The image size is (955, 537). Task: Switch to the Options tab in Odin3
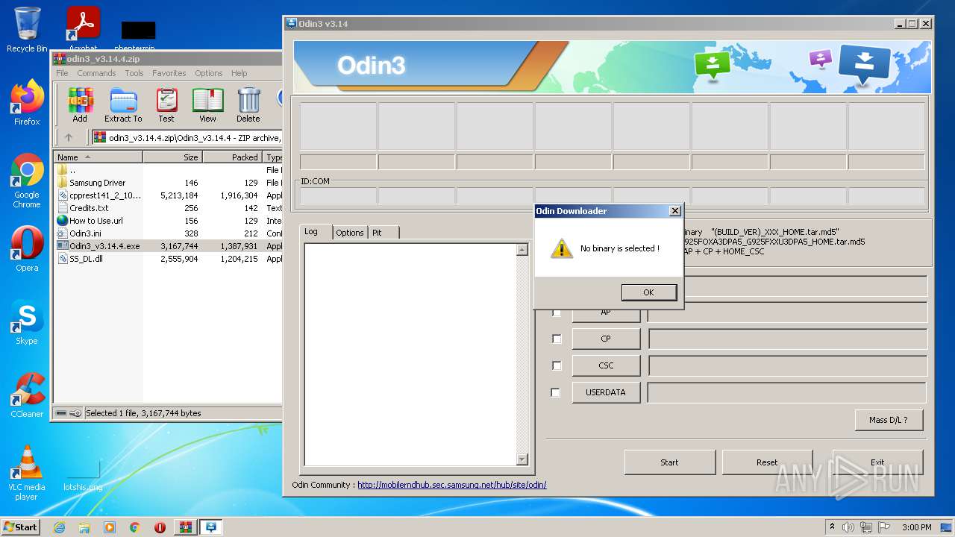(x=349, y=233)
